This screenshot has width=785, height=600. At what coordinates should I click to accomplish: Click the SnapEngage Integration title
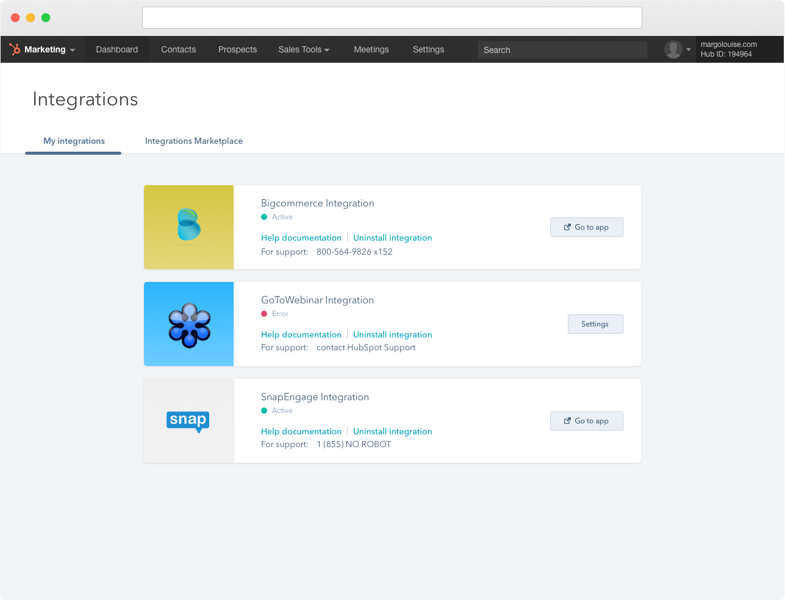(315, 397)
